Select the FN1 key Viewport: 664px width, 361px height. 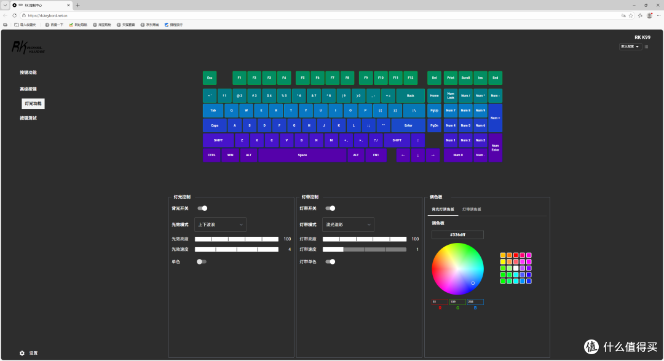click(x=376, y=155)
